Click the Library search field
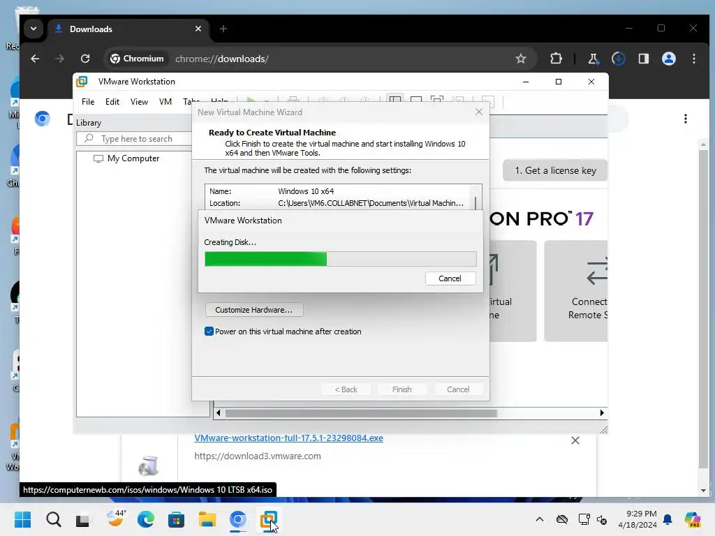This screenshot has height=536, width=715. (x=135, y=139)
